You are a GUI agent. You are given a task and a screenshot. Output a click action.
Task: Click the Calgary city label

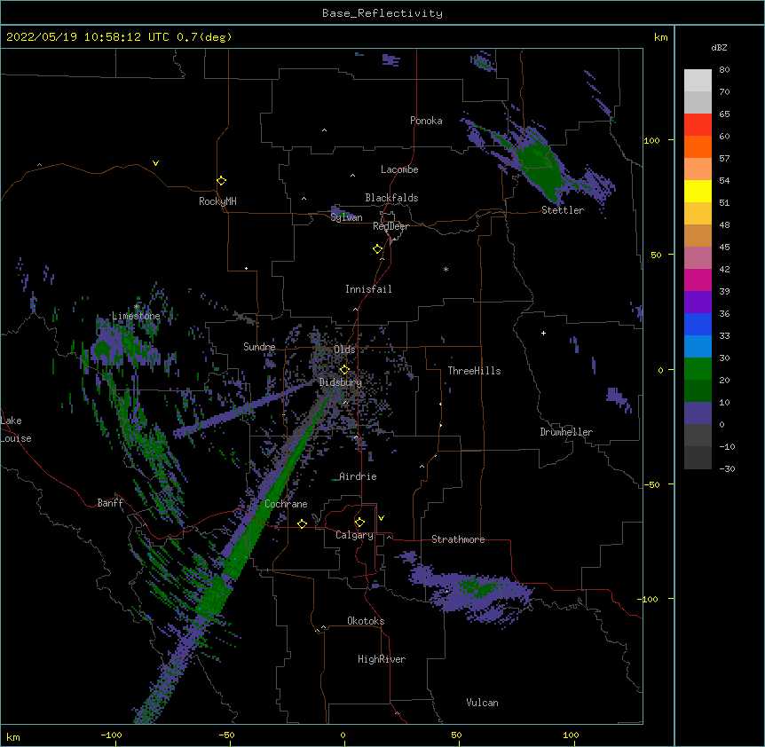click(x=354, y=535)
